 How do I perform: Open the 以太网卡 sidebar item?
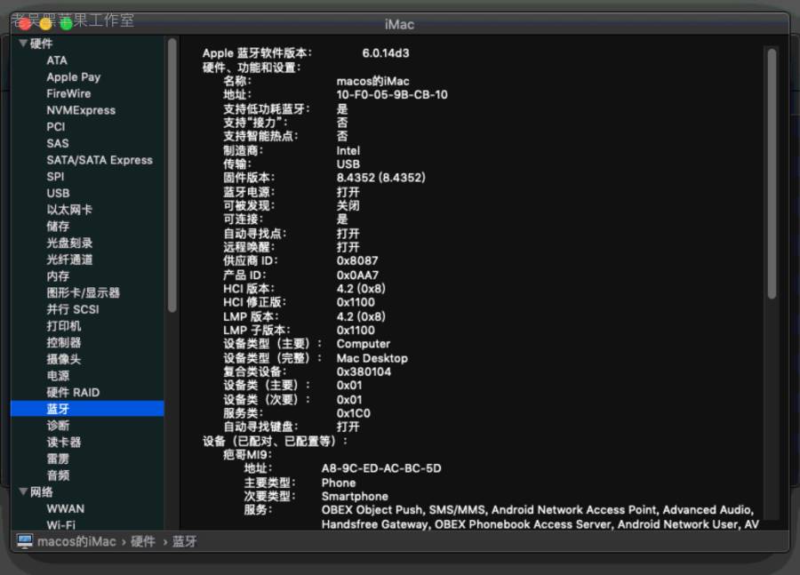(x=69, y=210)
